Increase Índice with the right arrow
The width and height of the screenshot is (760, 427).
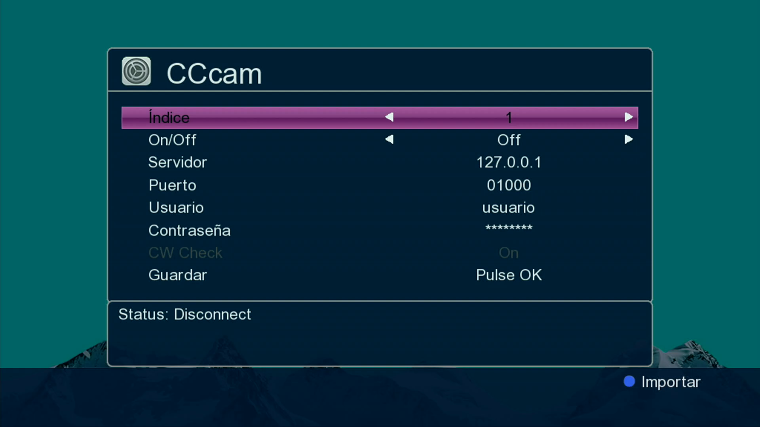(x=629, y=117)
